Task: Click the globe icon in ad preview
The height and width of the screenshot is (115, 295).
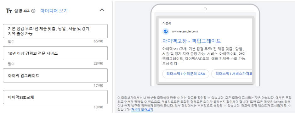Action: (x=166, y=31)
